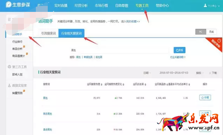Viewport: 223px width, 135px height.
Task: Click the orange badge on 商品温度计
Action: (27, 54)
